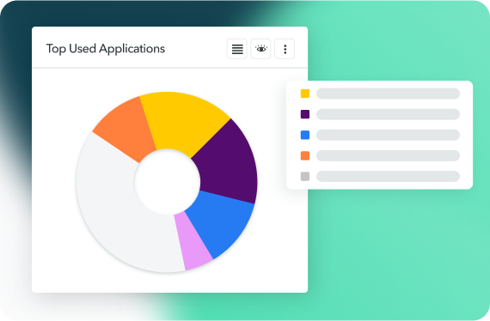Screen dimensions: 490x321
Task: Click the yellow legend swatch
Action: pos(305,94)
